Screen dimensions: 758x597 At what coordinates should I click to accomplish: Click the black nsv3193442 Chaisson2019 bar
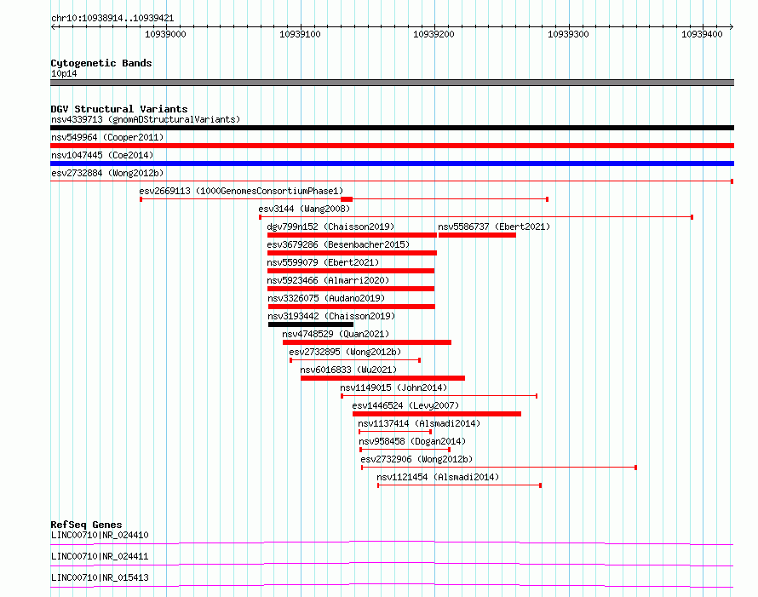coord(311,324)
